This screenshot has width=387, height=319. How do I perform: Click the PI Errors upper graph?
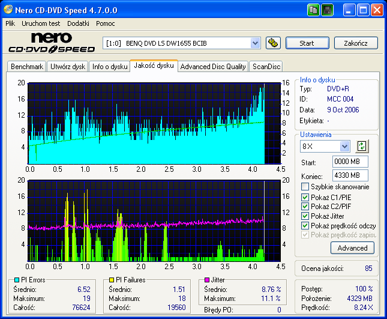point(154,123)
